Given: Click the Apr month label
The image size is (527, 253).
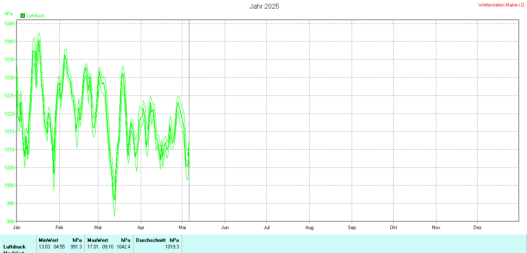Looking at the screenshot, I should tap(141, 227).
